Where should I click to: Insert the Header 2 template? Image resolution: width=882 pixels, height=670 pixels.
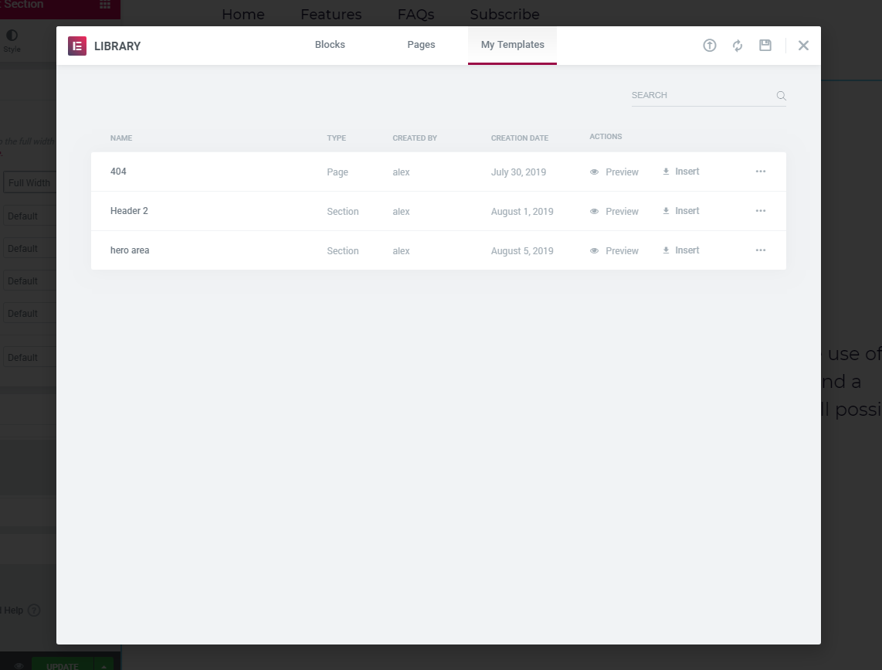681,211
